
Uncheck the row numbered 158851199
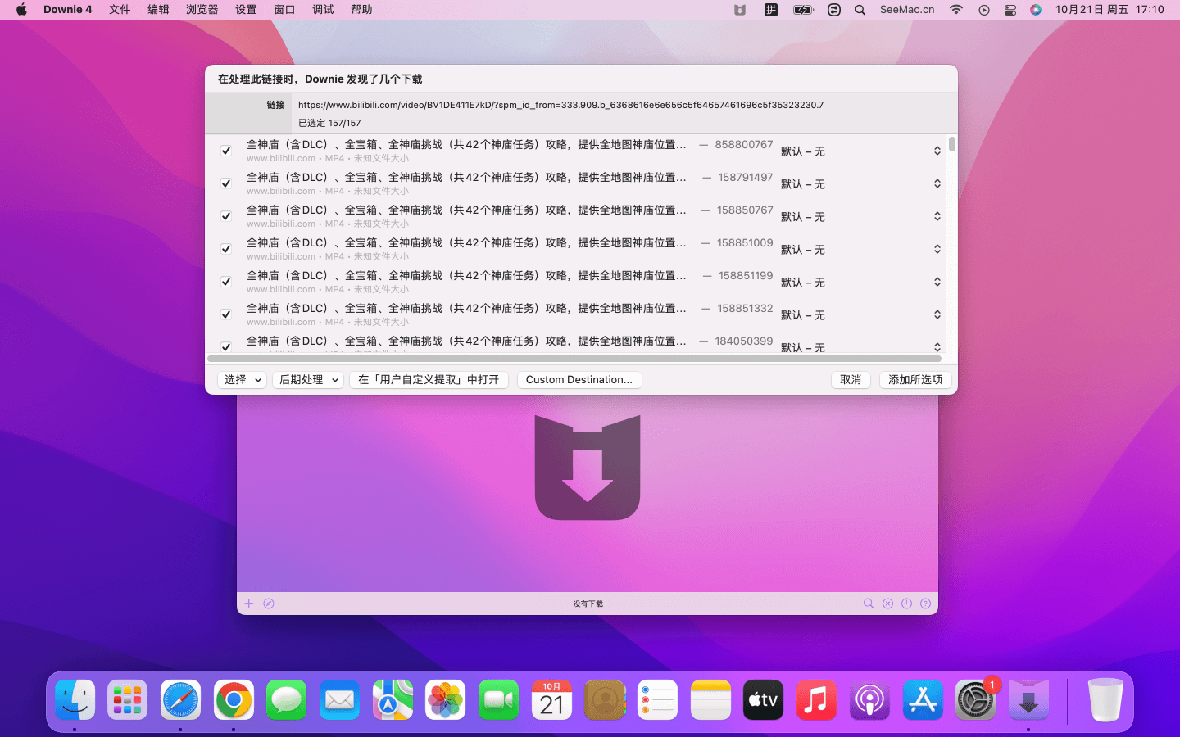226,282
